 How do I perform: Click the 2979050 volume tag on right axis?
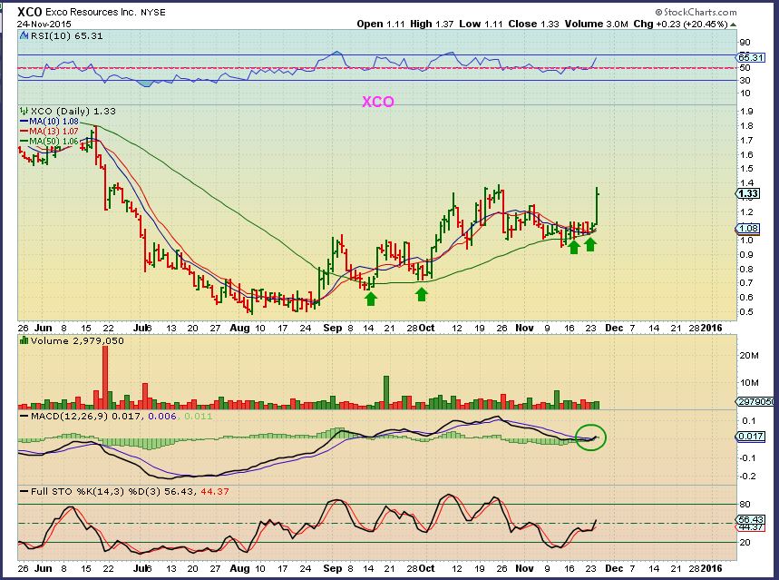click(755, 401)
